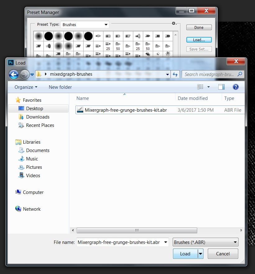Click the Preset Manager gear settings icon
255x274 pixels.
pos(174,24)
